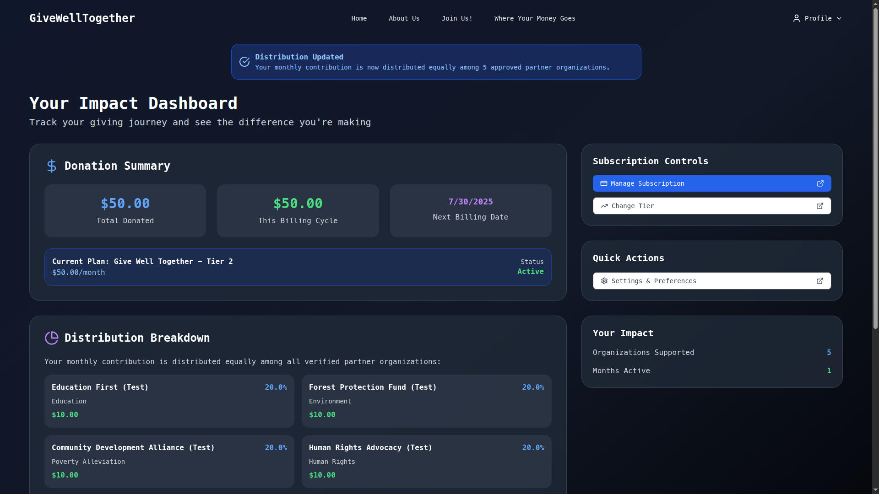Click the dollar sign icon beside Donation Summary
Screen dimensions: 879x494
pyautogui.click(x=52, y=166)
